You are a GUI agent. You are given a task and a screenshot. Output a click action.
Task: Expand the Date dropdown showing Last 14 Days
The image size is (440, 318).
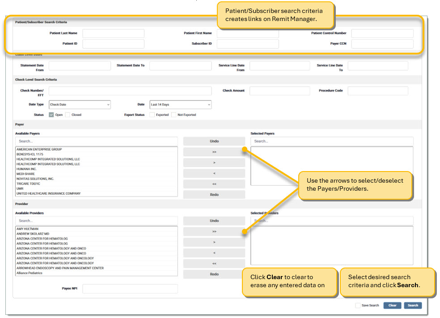pos(181,105)
